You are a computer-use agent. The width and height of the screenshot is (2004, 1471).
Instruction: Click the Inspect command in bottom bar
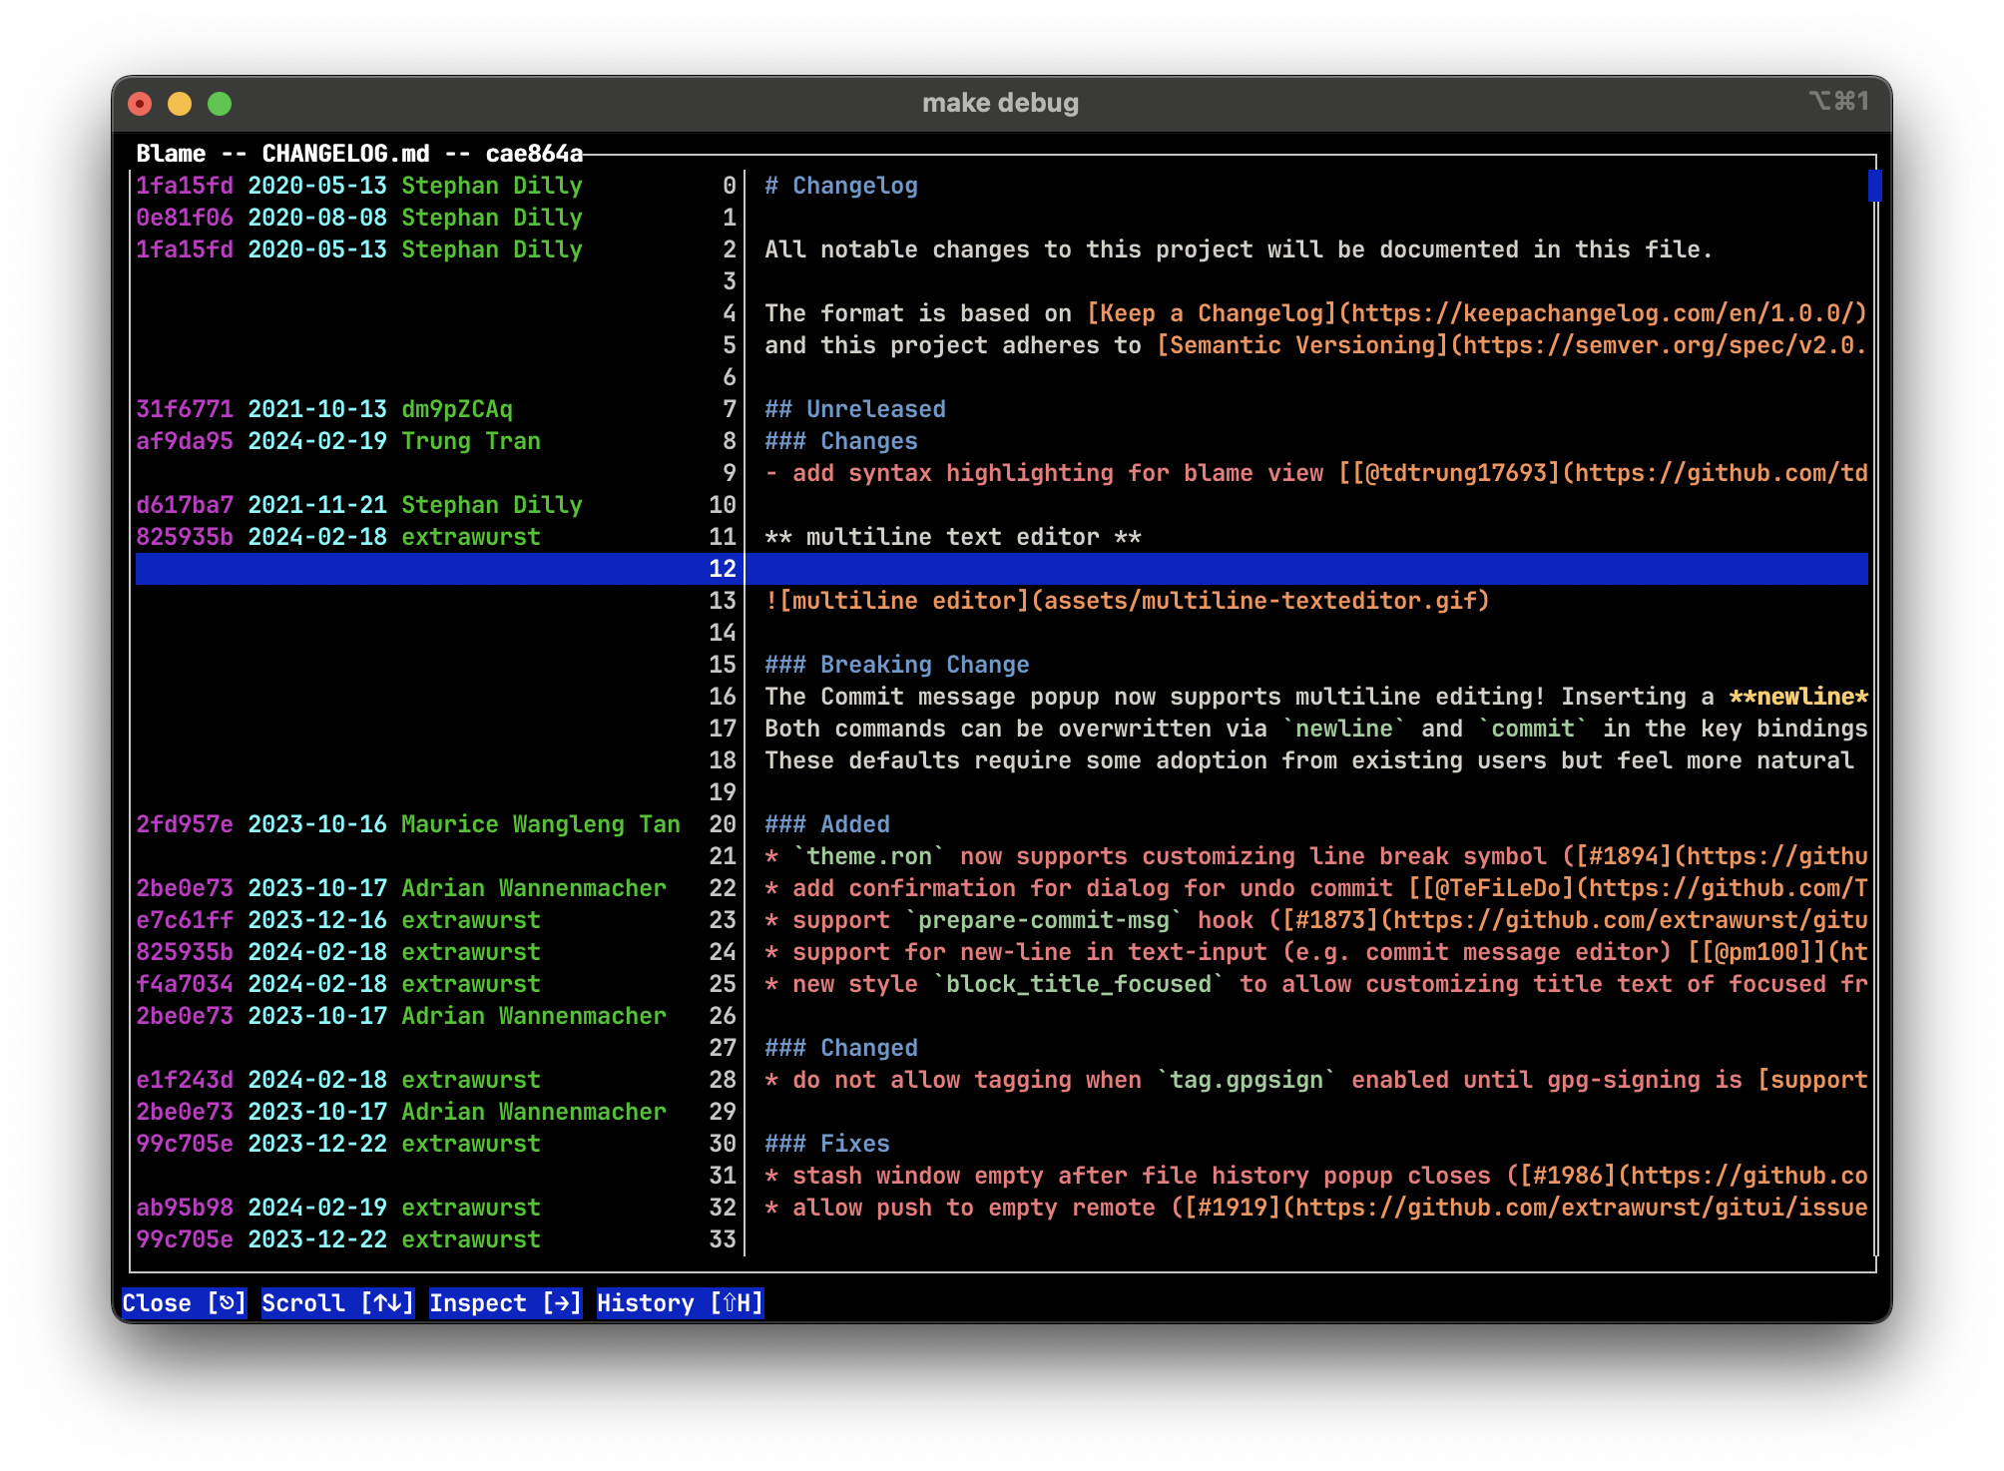[x=506, y=1303]
